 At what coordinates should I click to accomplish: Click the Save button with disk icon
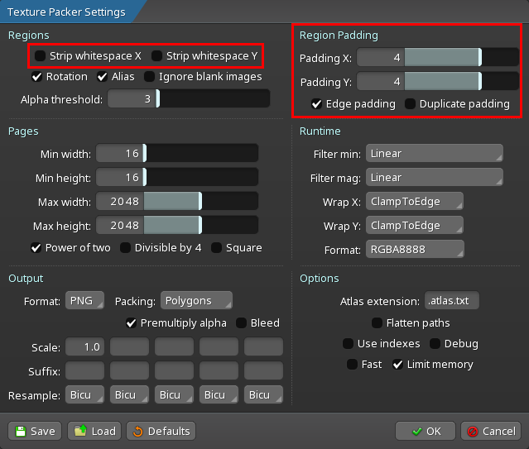(x=35, y=431)
